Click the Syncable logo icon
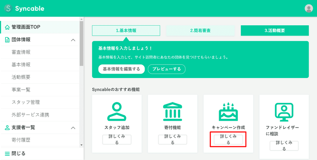 8,8
